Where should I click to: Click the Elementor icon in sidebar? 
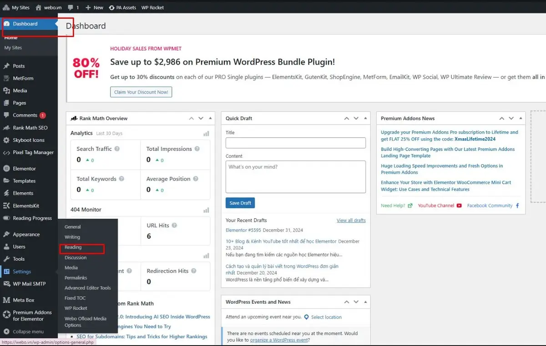pyautogui.click(x=6, y=168)
